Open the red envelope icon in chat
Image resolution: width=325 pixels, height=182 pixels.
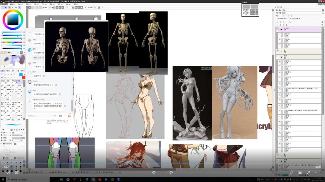pyautogui.click(x=70, y=115)
